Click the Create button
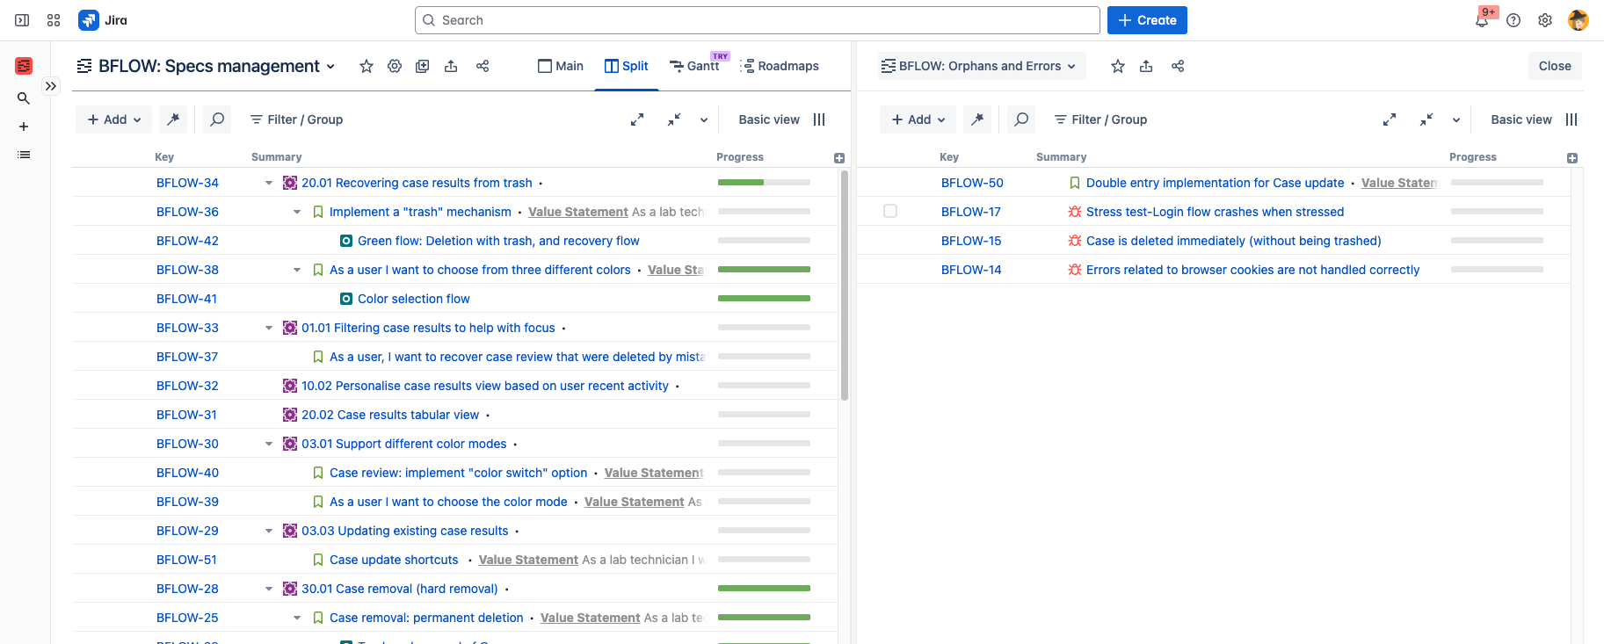The image size is (1604, 644). 1147,20
